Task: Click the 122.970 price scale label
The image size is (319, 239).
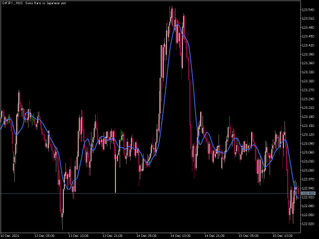Action: [308, 179]
